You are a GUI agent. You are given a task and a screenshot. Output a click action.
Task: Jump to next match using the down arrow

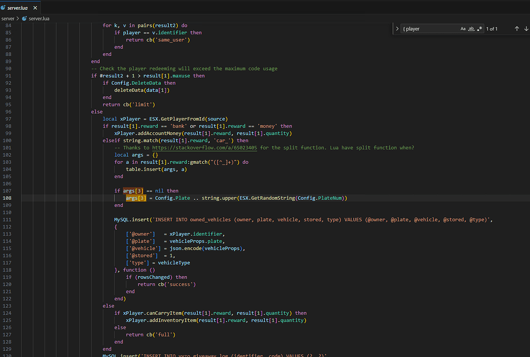(526, 29)
